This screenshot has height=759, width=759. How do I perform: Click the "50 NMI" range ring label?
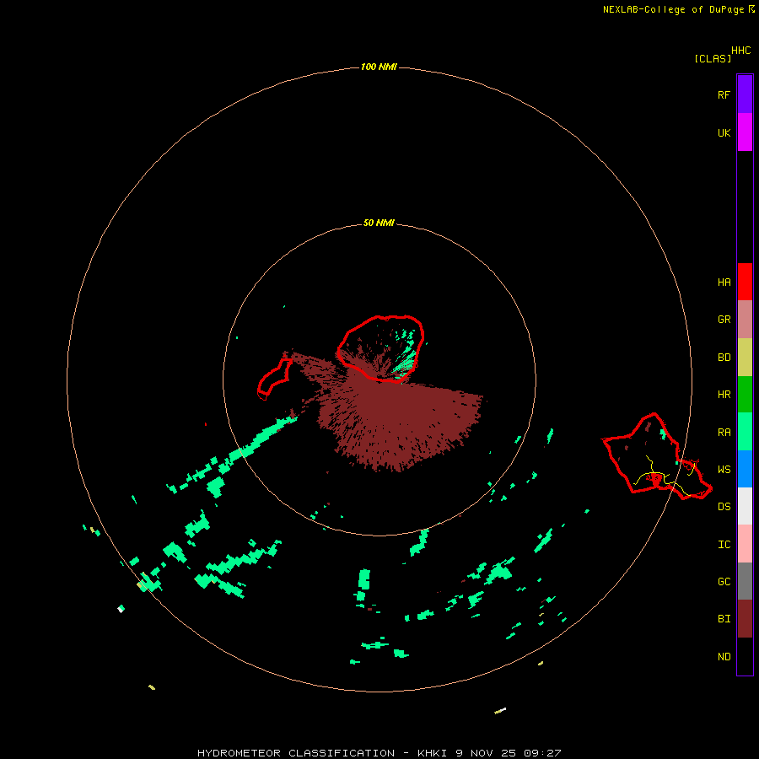[379, 223]
